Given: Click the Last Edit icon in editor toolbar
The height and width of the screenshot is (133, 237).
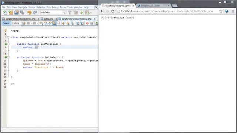Looking at the screenshot, I should pos(24,23).
